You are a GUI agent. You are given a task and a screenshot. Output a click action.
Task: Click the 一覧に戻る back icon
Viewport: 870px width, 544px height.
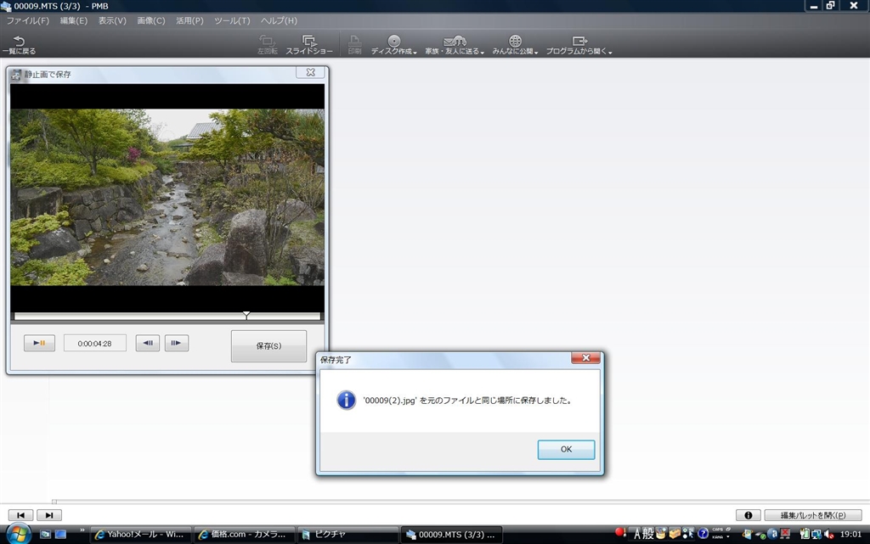click(19, 45)
